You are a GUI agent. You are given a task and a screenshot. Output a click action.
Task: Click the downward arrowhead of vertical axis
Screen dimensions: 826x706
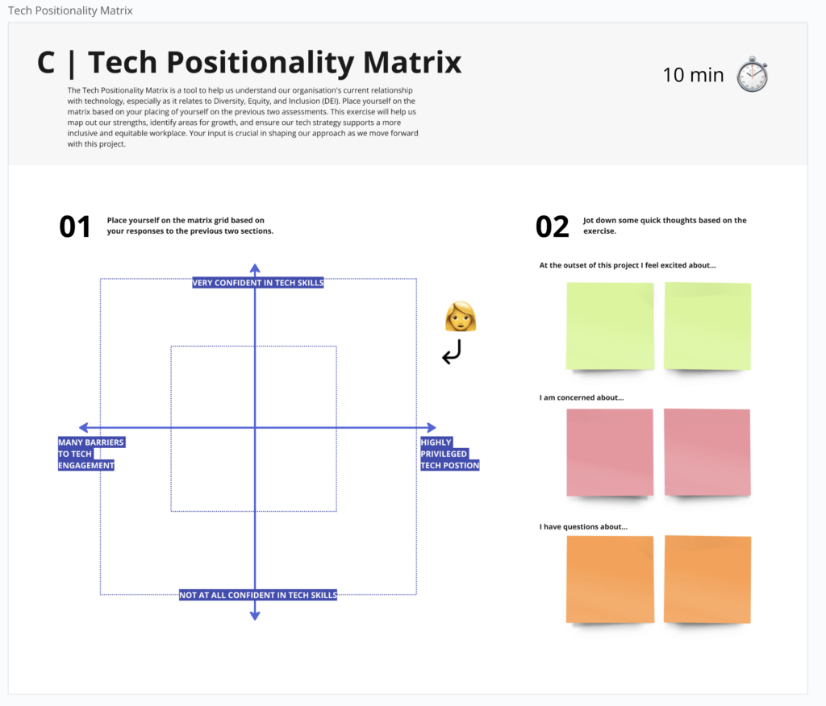click(255, 616)
